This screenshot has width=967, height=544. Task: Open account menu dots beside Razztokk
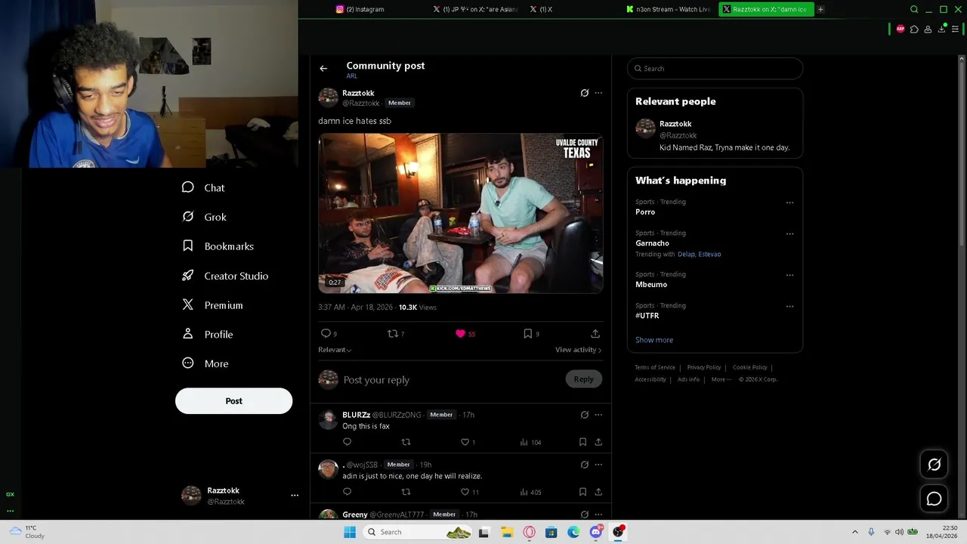[x=295, y=496]
